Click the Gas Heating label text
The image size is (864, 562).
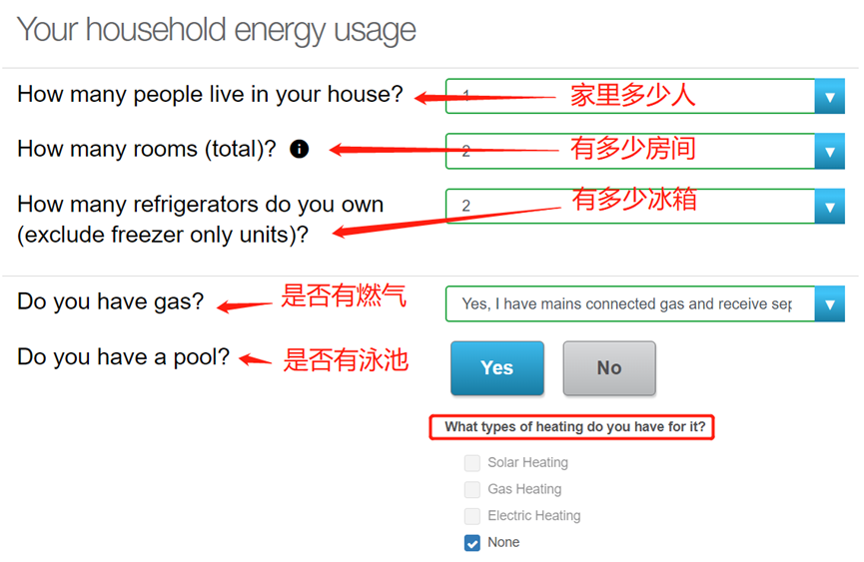pos(524,489)
